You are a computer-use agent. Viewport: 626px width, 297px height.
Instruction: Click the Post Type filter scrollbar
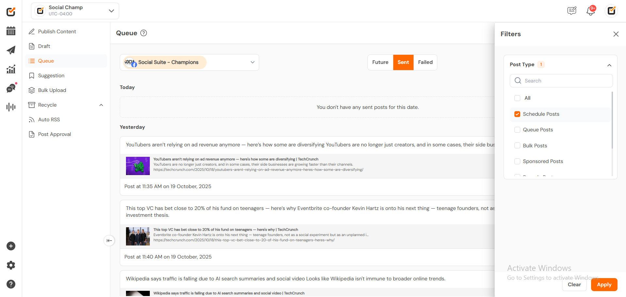coord(612,121)
